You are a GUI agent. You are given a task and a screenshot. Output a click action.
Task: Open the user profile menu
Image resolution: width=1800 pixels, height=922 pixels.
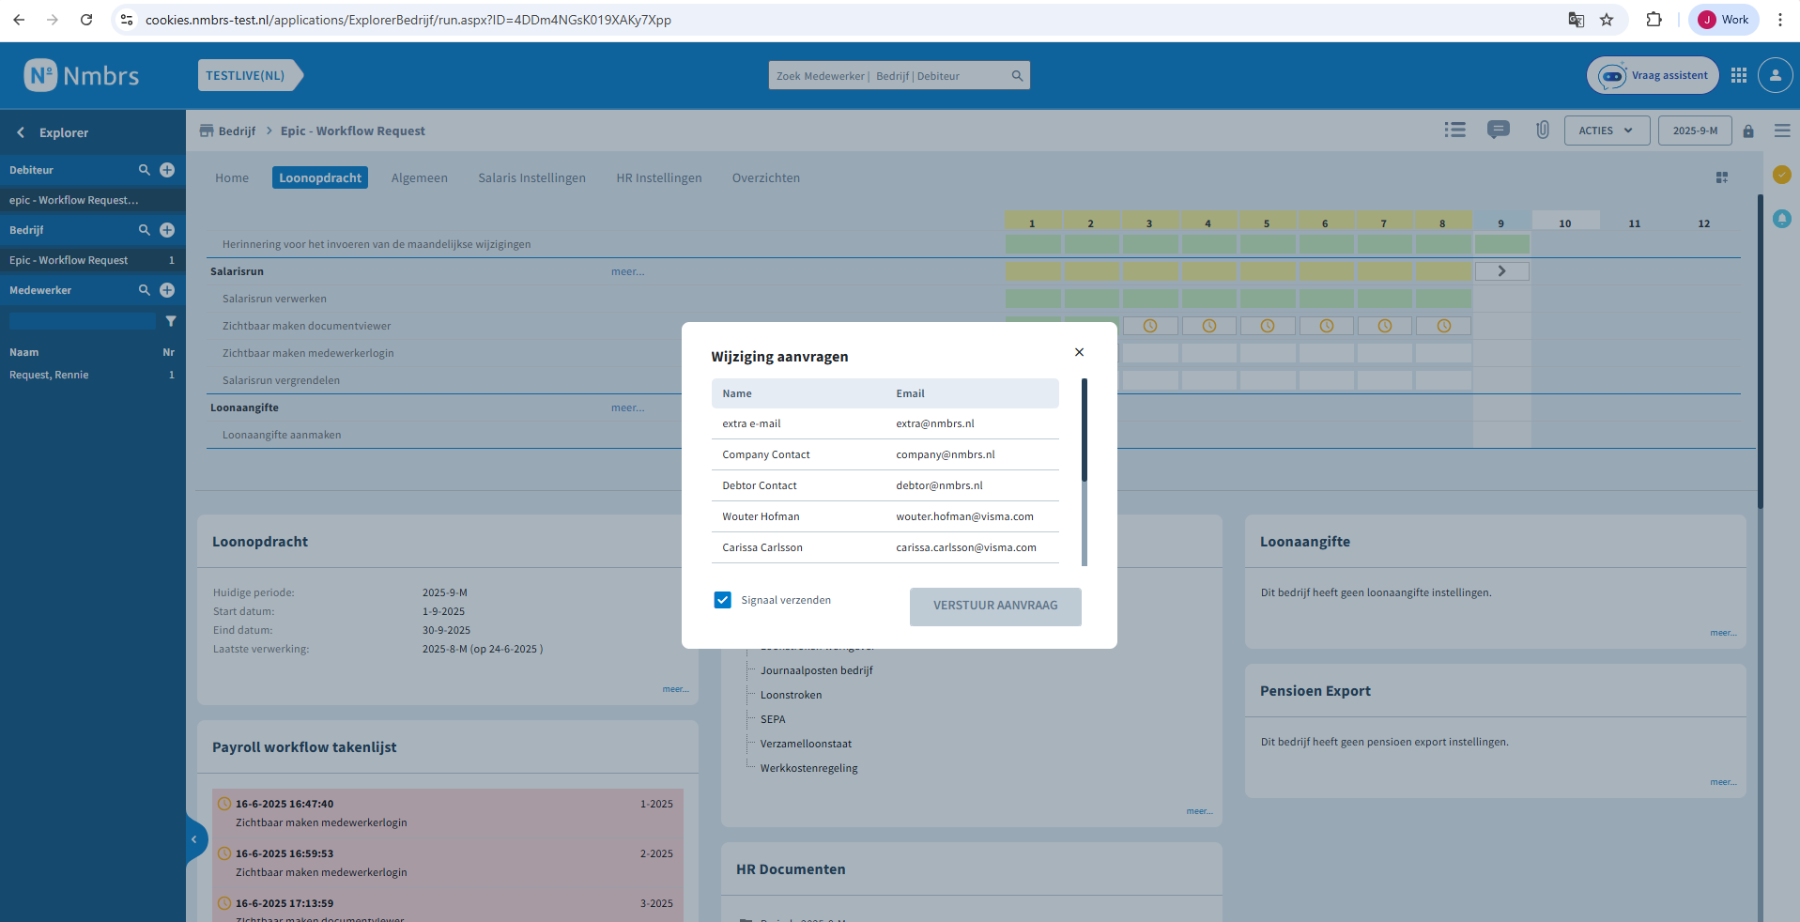1776,75
